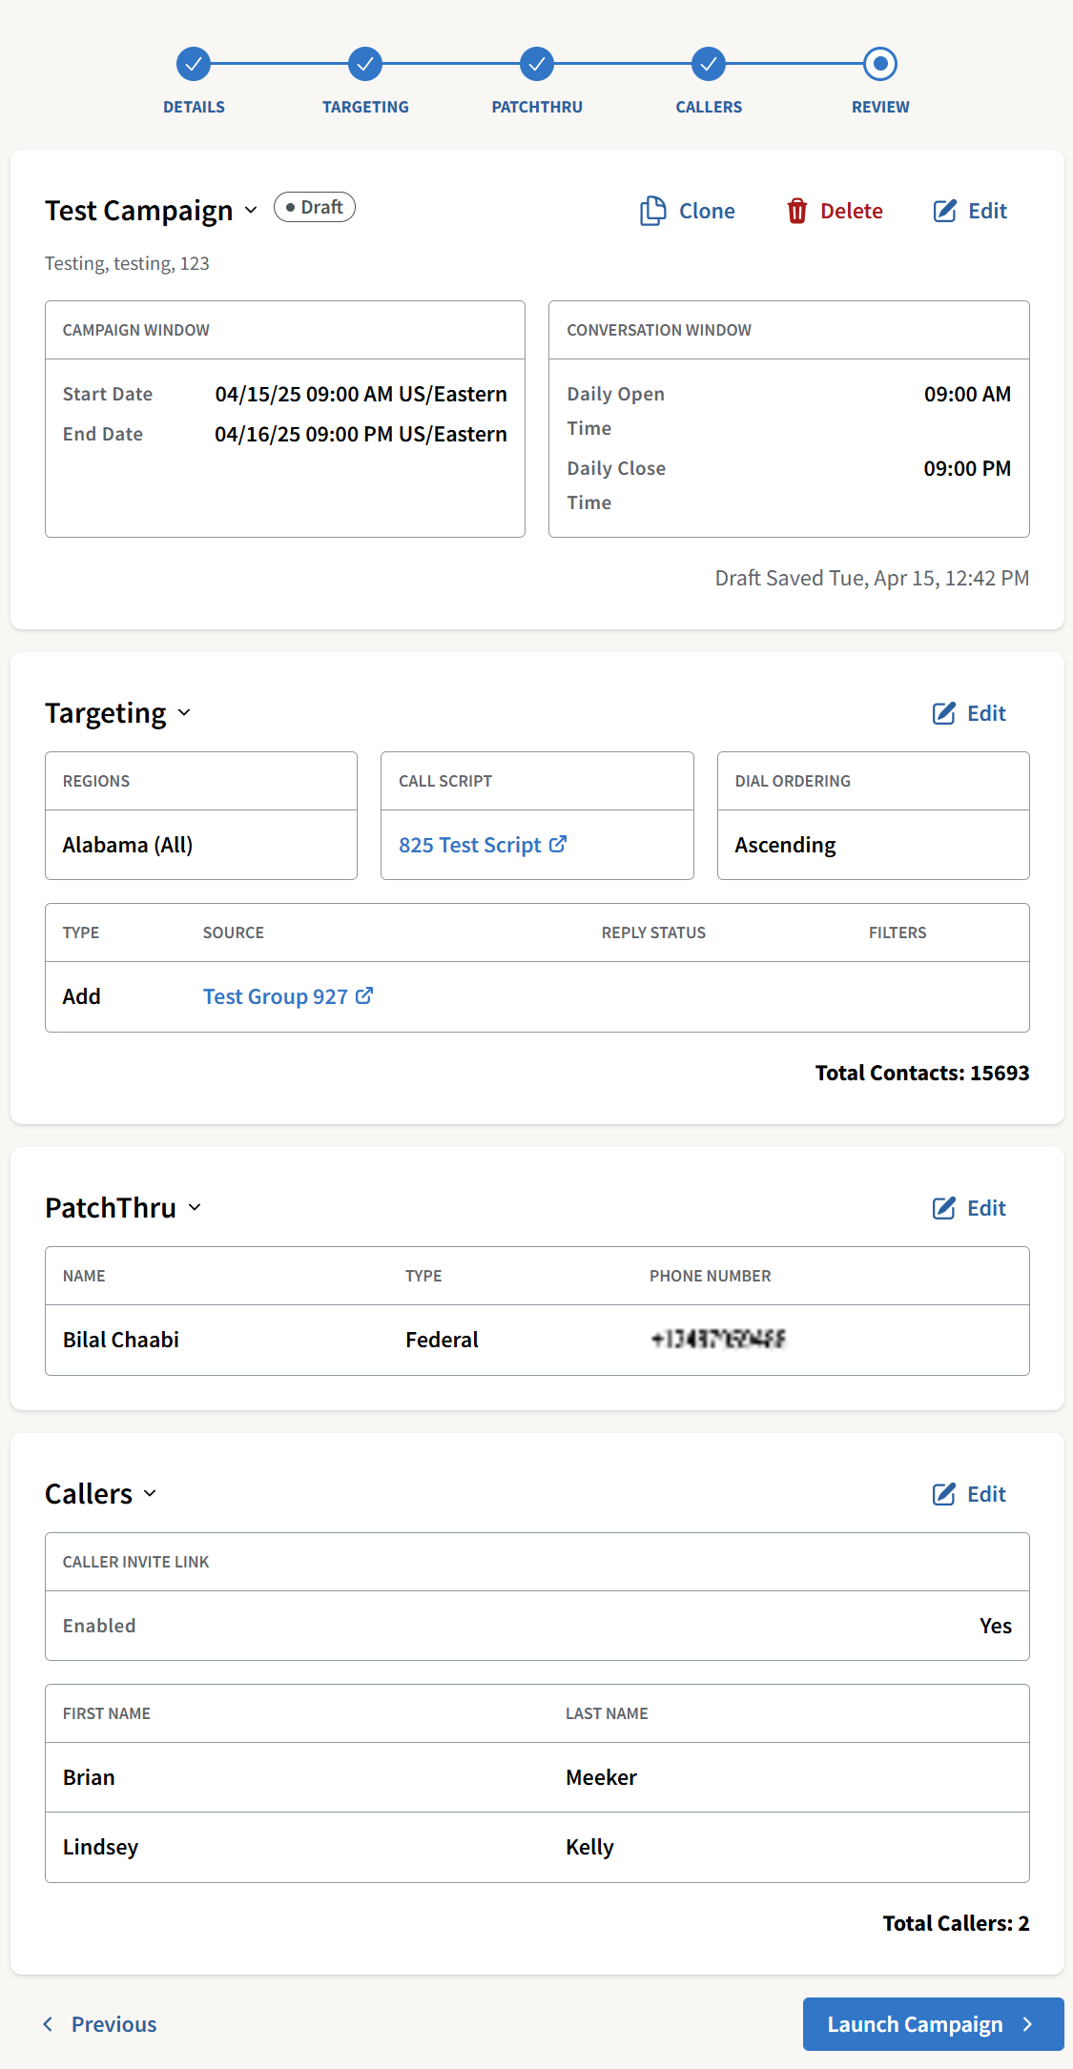
Task: Click the Edit pencil icon in PatchThru section
Action: tap(943, 1208)
